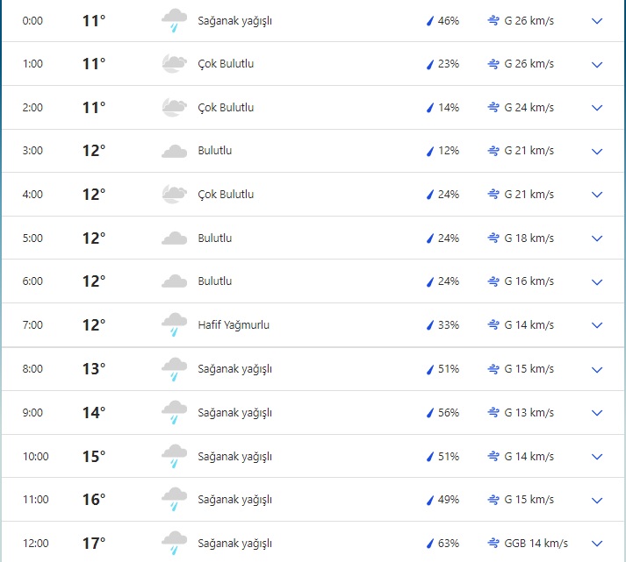Click the wind icon beside G 26 km/s at 1:00

[x=493, y=64]
